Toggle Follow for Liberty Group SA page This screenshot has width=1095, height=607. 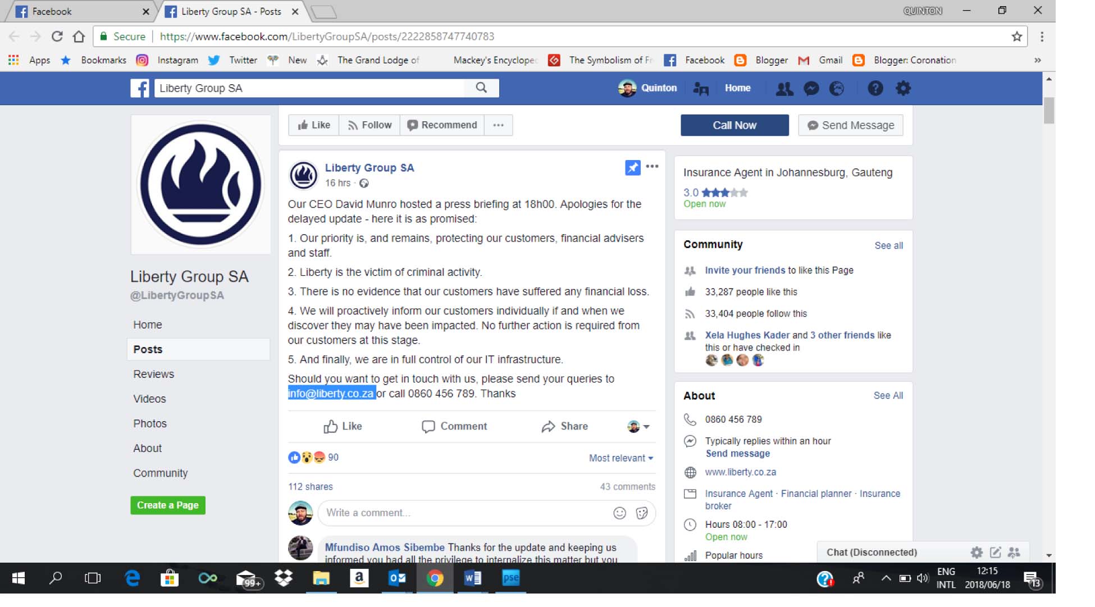pos(369,125)
